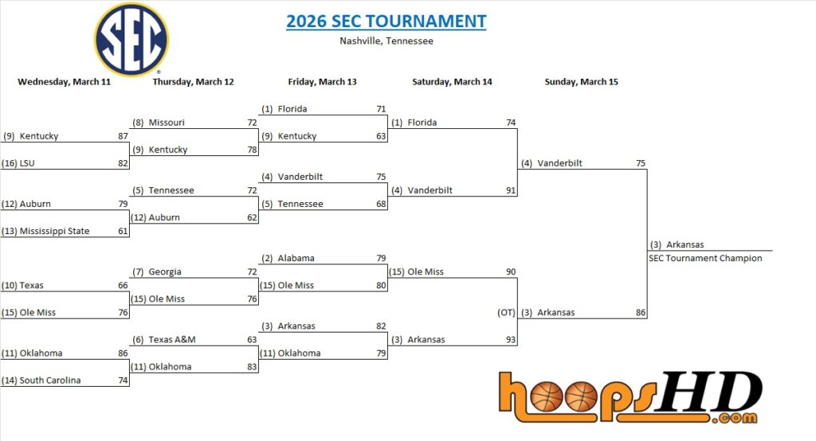This screenshot has width=816, height=441.
Task: Select the Friday, March 13 column header
Action: [322, 82]
